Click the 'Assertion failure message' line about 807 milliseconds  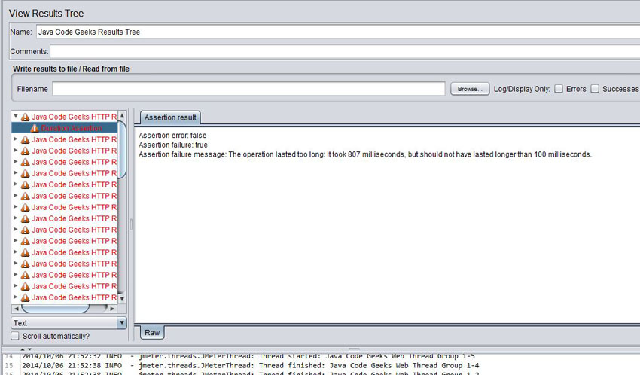[365, 154]
